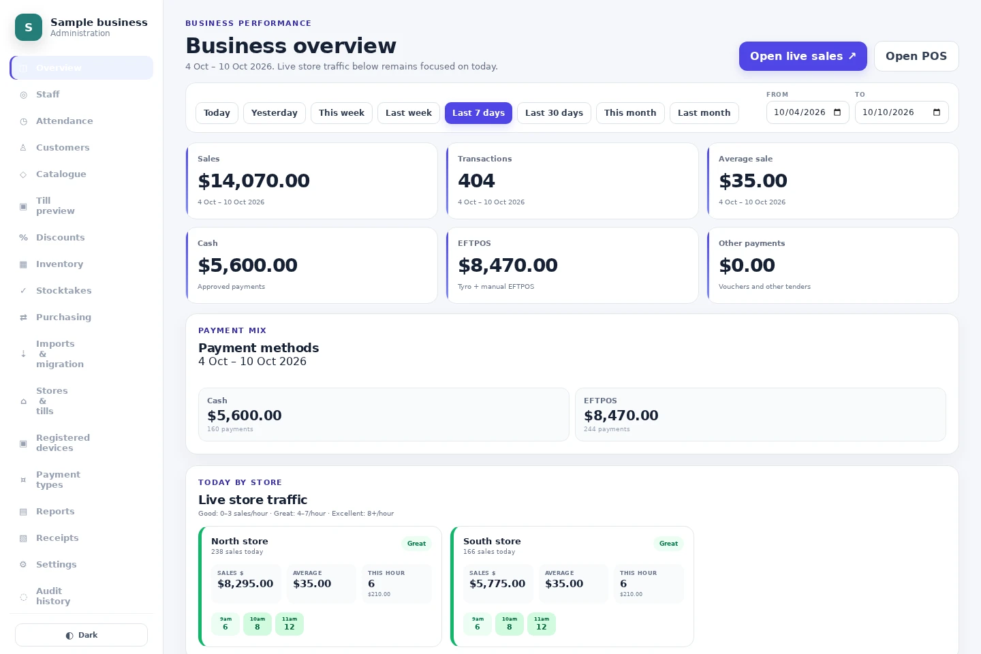Click the Reports sidebar icon

tap(23, 512)
